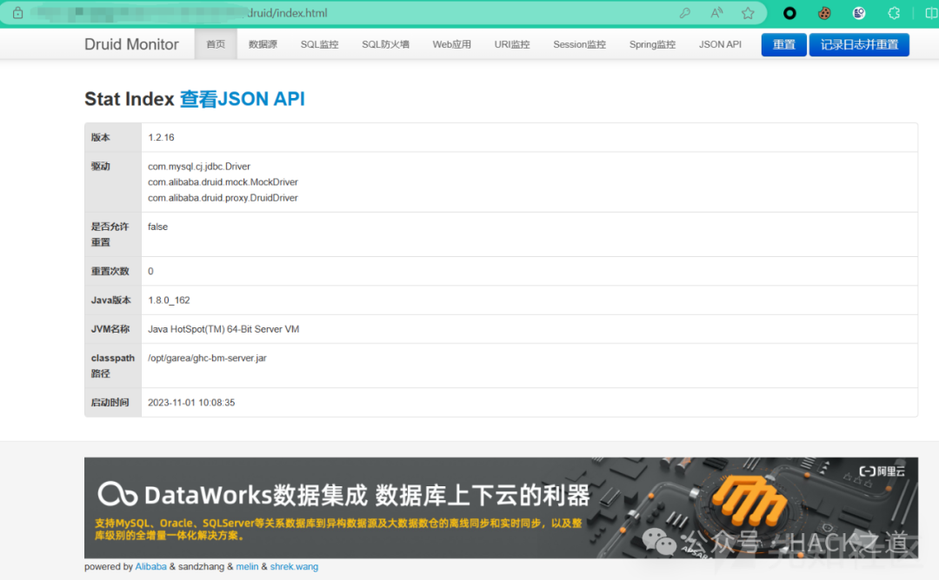Click the browser Extensions puzzle icon
The image size is (939, 580).
point(894,13)
